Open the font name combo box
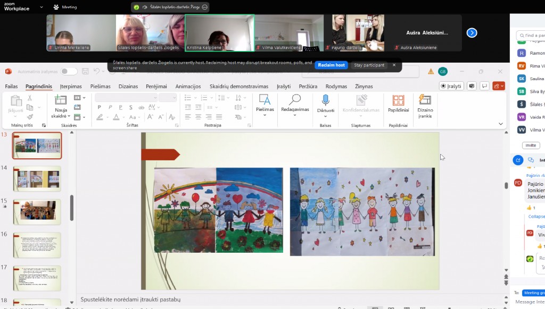 click(x=126, y=98)
